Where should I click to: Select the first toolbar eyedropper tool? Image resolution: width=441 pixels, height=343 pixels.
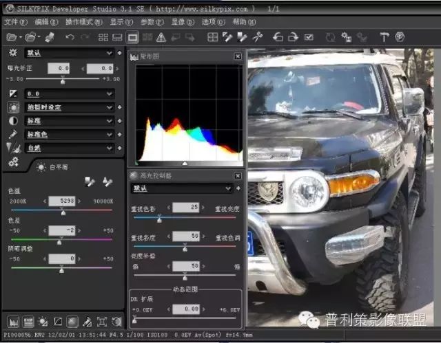click(x=227, y=37)
